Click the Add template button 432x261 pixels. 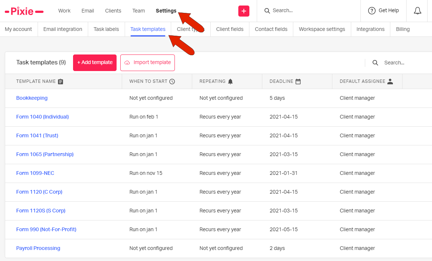click(95, 63)
